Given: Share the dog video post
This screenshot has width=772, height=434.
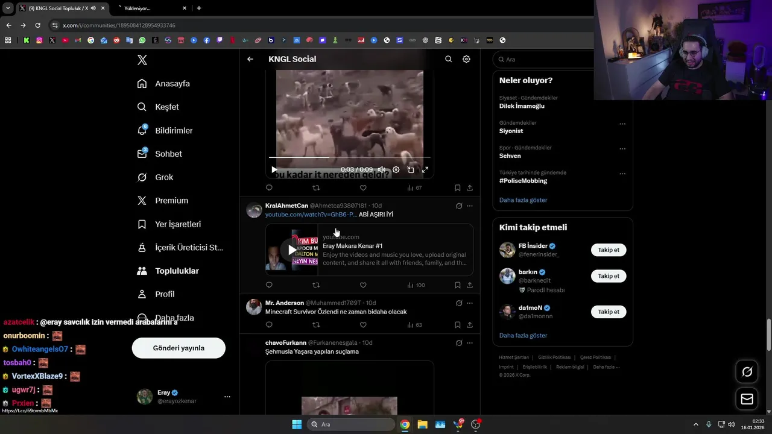Looking at the screenshot, I should coord(470,188).
